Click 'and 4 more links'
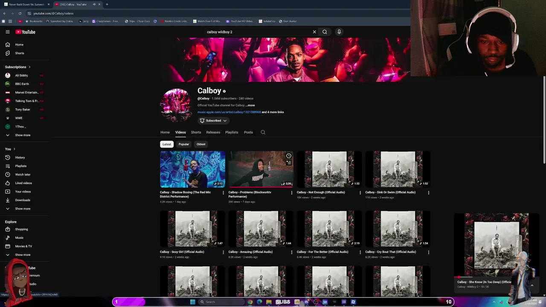This screenshot has height=307, width=546. (x=273, y=112)
